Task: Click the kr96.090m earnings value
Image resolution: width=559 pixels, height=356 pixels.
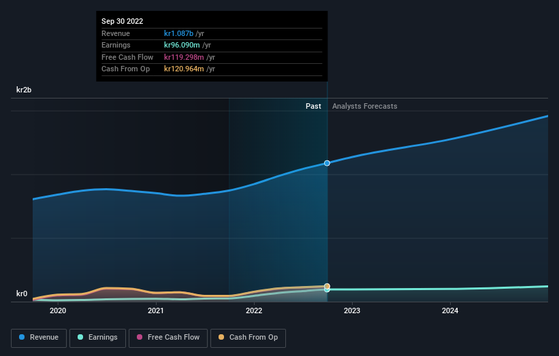Action: [x=182, y=45]
